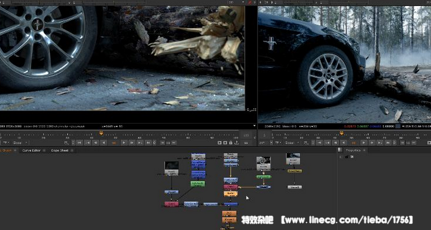Jump to first frame in right viewer
Image resolution: width=431 pixels, height=230 pixels.
tap(319, 143)
